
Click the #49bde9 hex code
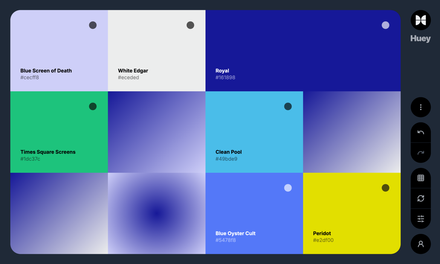[x=226, y=159]
